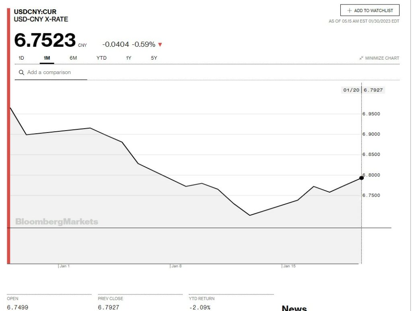The image size is (412, 311).
Task: Click the Jan 8 axis label
Action: pyautogui.click(x=176, y=266)
